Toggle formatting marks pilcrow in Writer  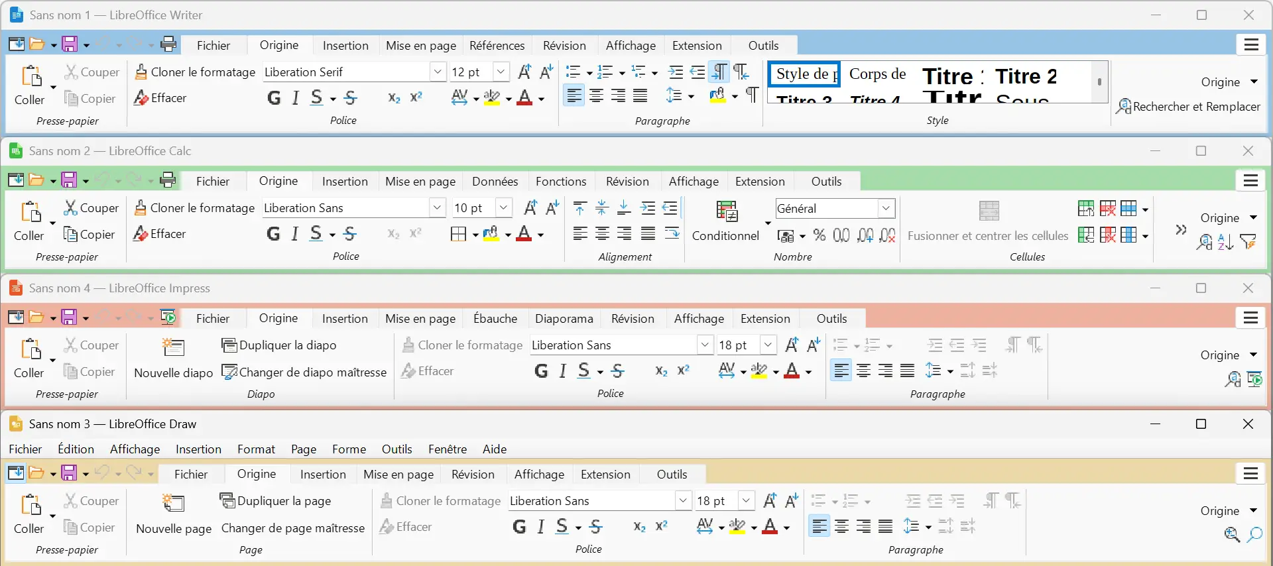[752, 95]
